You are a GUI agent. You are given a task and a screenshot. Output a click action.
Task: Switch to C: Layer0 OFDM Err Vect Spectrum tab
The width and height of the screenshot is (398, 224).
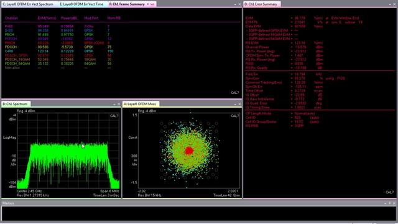click(28, 4)
